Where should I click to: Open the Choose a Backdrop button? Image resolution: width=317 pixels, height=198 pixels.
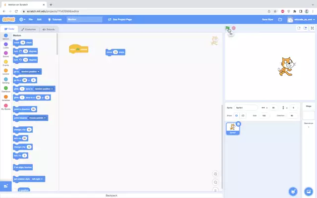309,192
